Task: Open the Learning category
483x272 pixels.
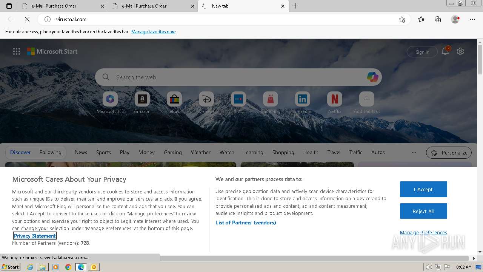Action: pos(253,153)
